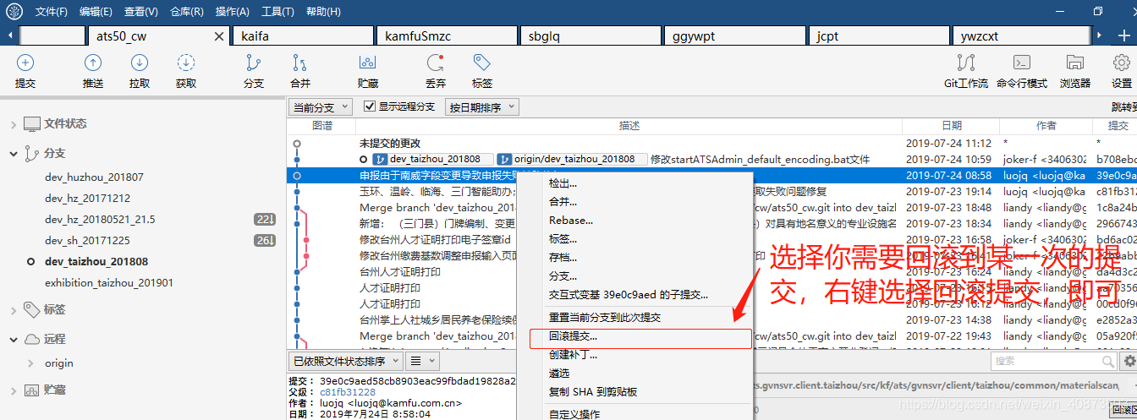Open 已依照文件状态排序 dropdown

click(345, 361)
